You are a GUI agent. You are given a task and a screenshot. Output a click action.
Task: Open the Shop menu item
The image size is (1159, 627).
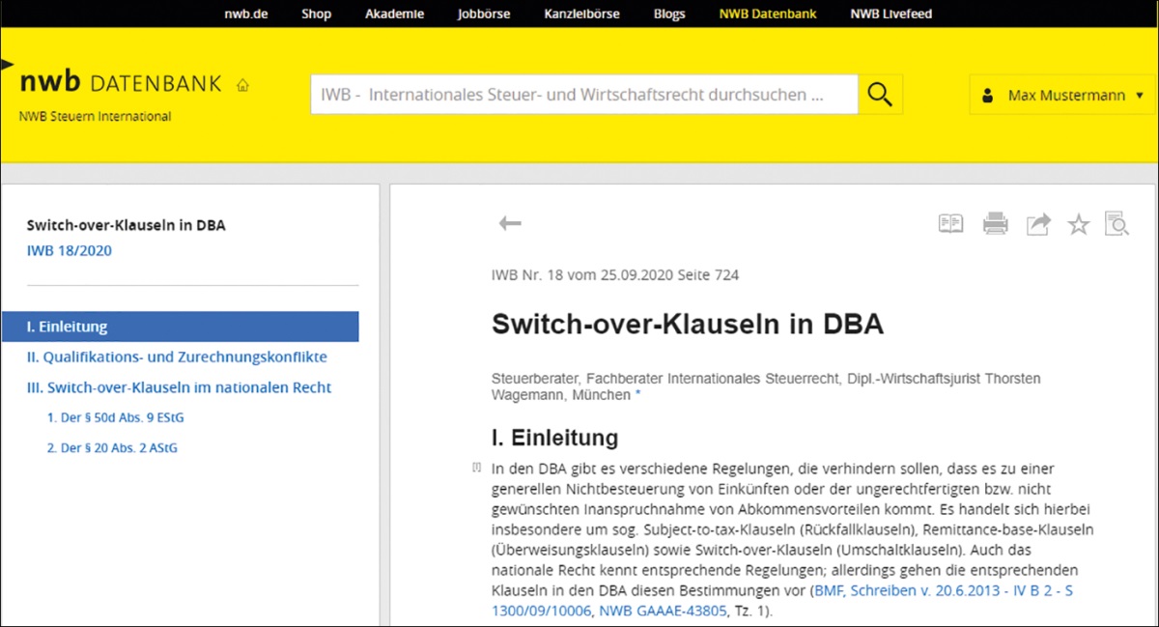coord(316,14)
